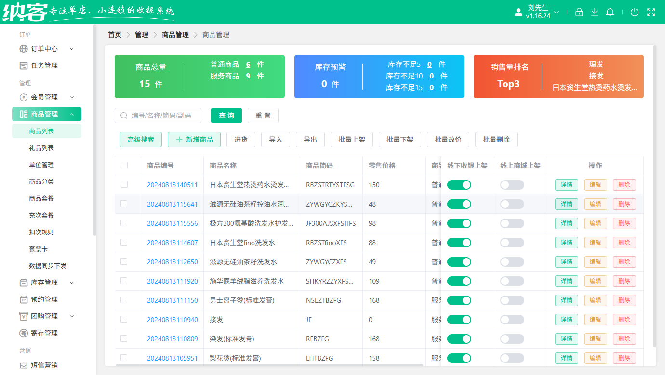Expand the 会员管理 menu
The height and width of the screenshot is (375, 665).
pos(44,97)
